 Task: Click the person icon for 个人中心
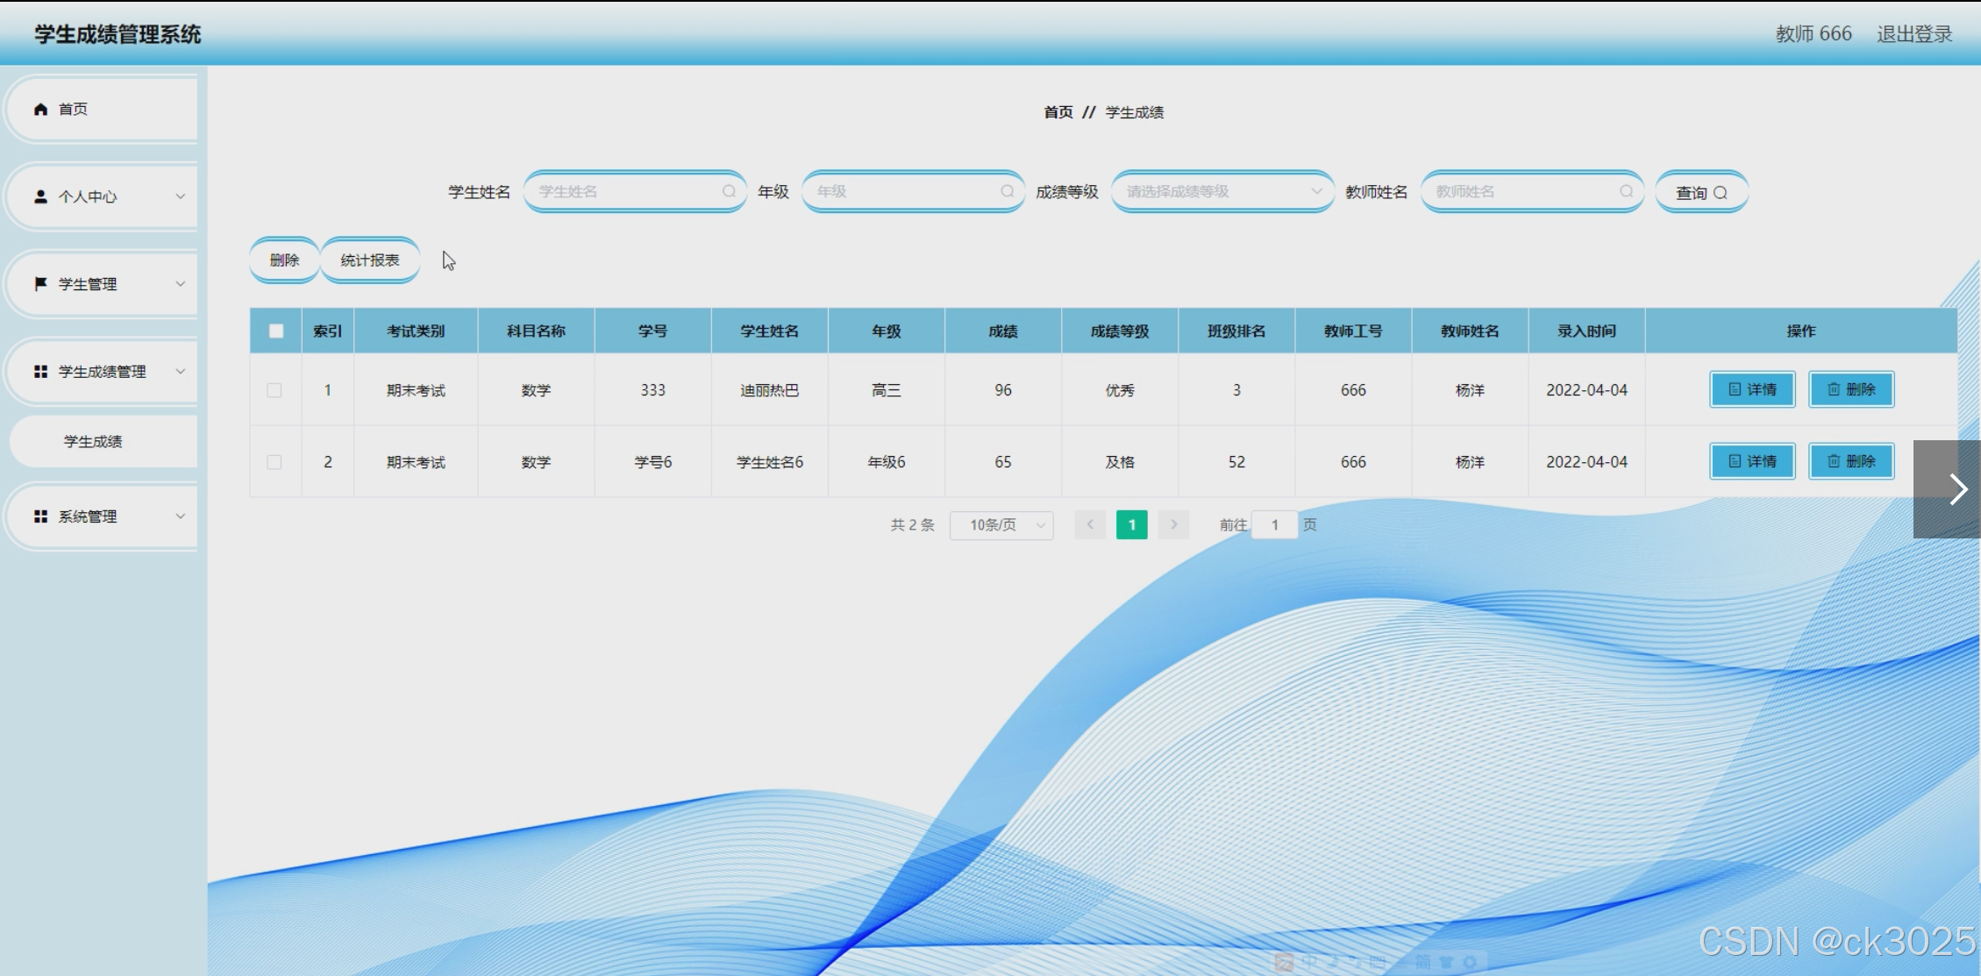point(40,196)
